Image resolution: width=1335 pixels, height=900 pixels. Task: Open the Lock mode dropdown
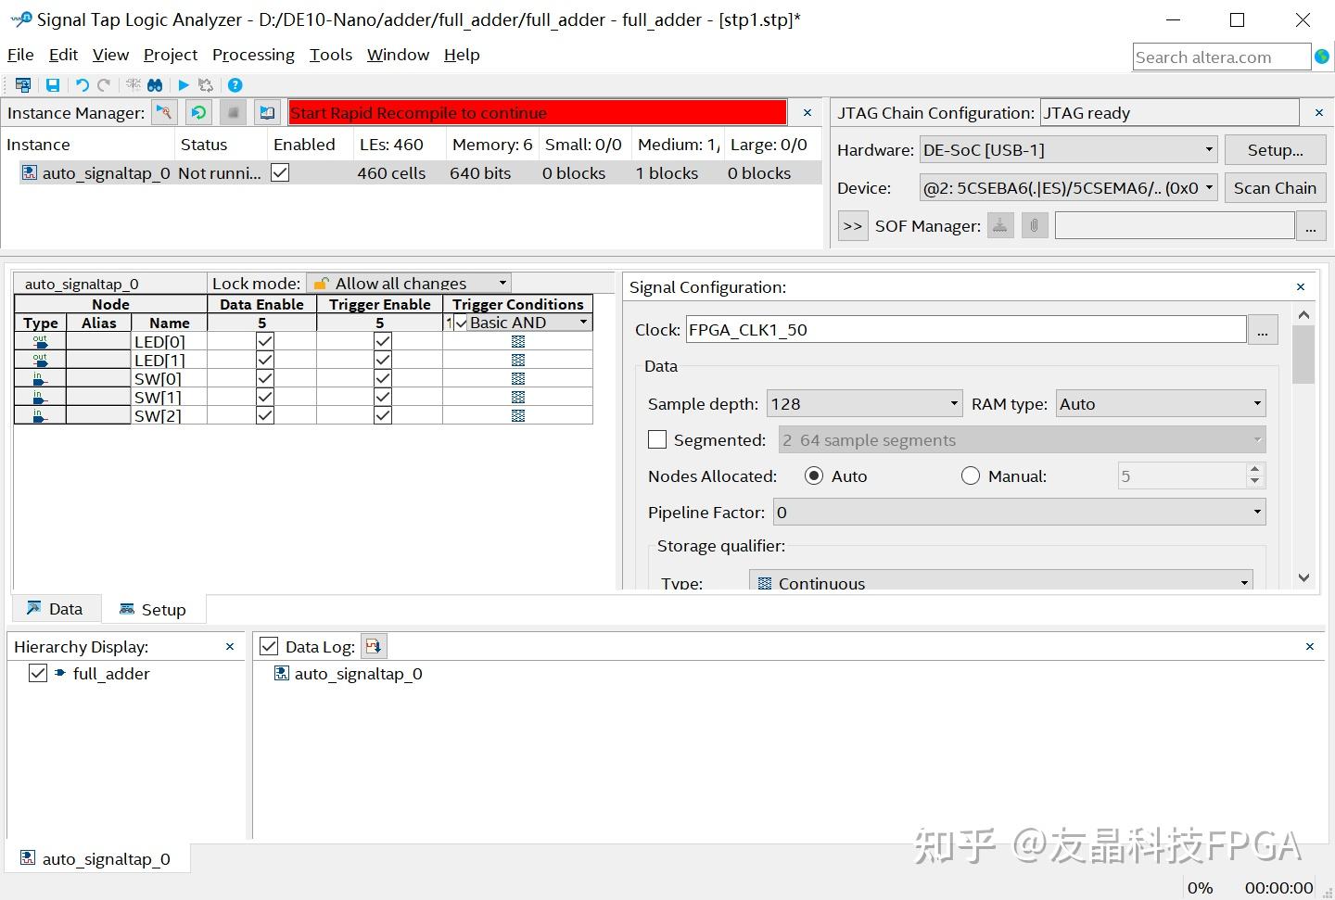501,283
